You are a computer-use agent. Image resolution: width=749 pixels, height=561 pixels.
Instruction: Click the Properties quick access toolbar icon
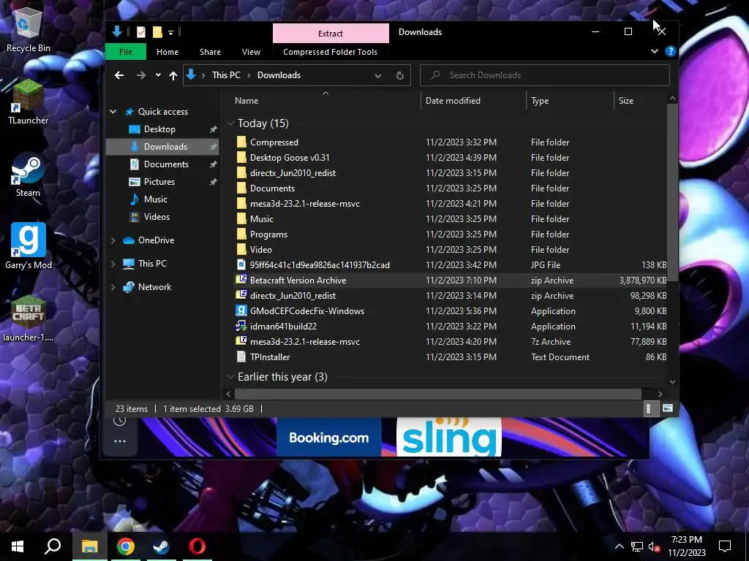[141, 32]
